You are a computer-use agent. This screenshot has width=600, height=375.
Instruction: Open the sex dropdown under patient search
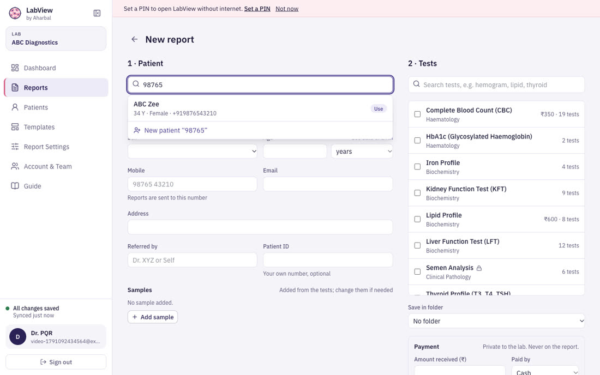point(193,152)
